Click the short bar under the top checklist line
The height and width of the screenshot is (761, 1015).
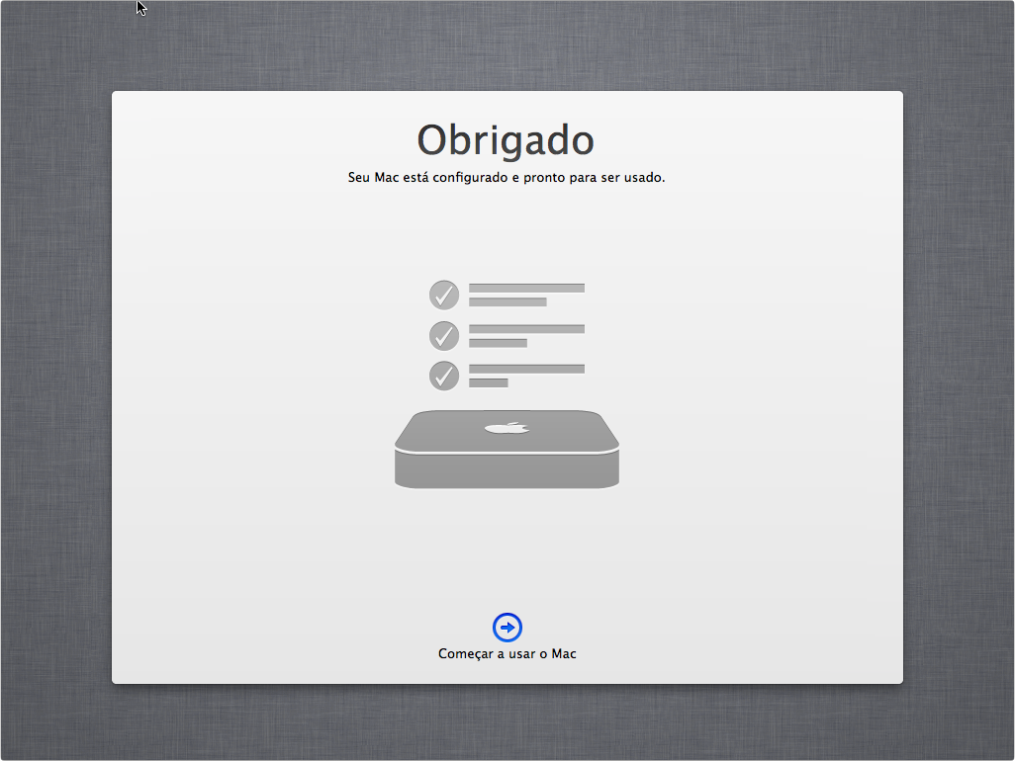pos(507,302)
